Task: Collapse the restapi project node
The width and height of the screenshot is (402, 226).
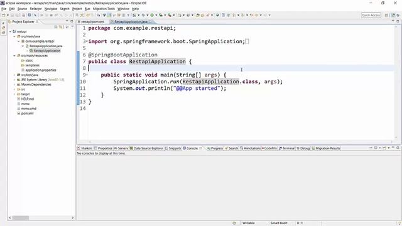Action: coord(10,31)
